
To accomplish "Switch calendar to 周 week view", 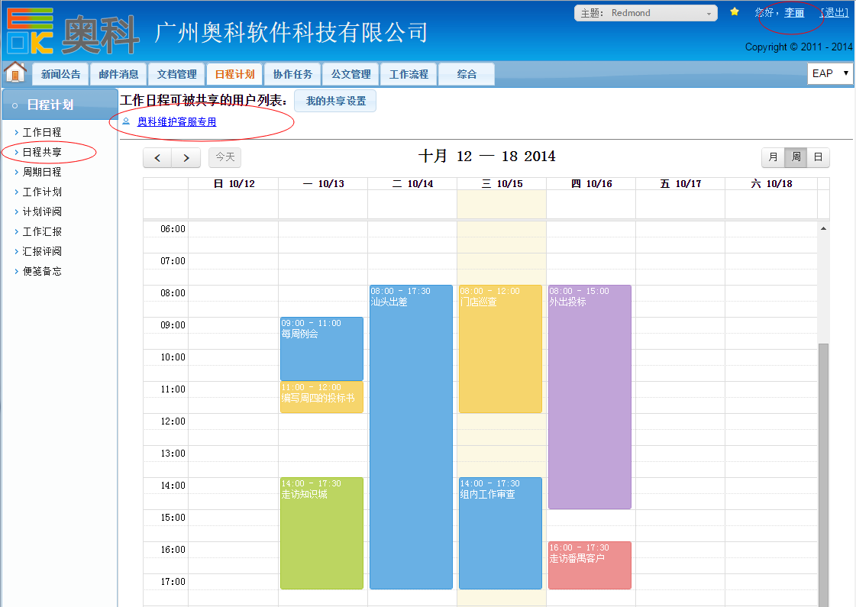I will (x=796, y=157).
